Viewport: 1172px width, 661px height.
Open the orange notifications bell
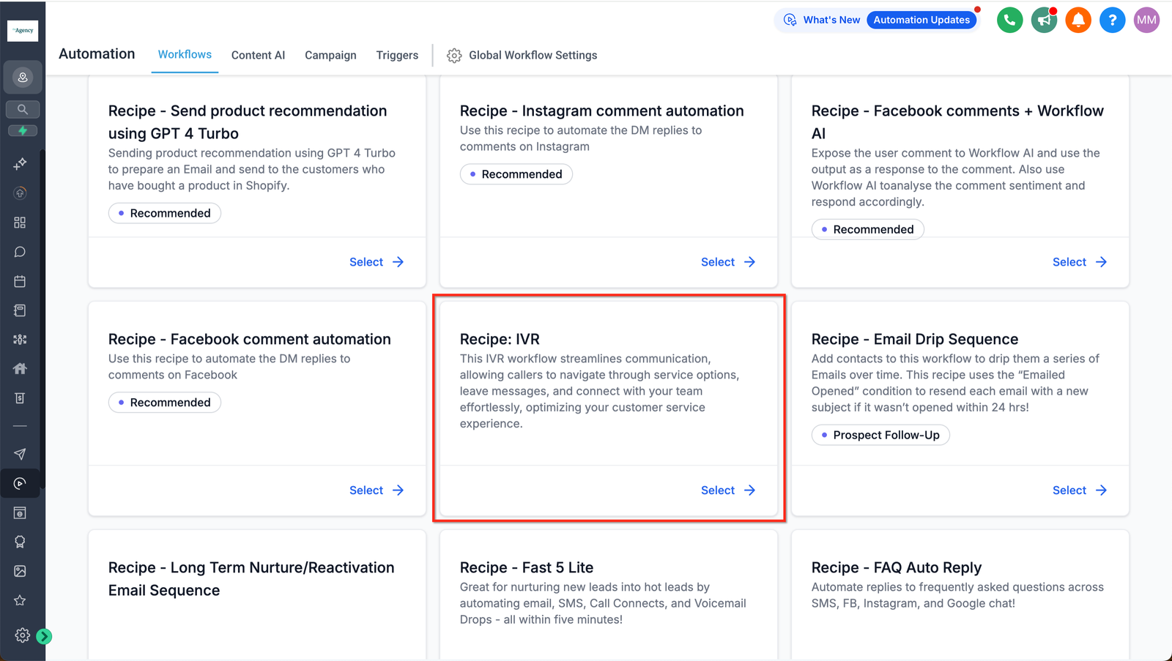[1078, 20]
